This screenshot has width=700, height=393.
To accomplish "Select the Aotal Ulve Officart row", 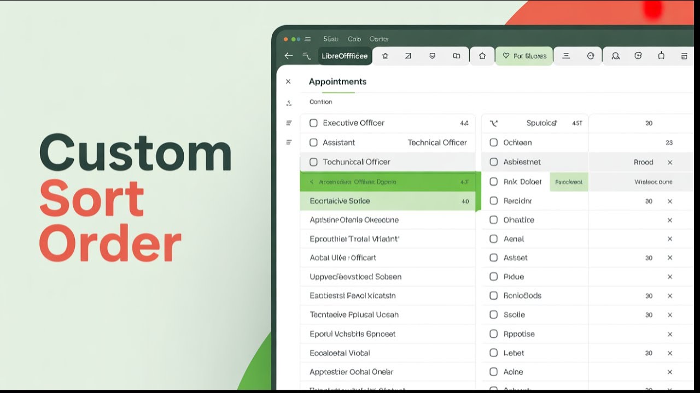I will 388,258.
